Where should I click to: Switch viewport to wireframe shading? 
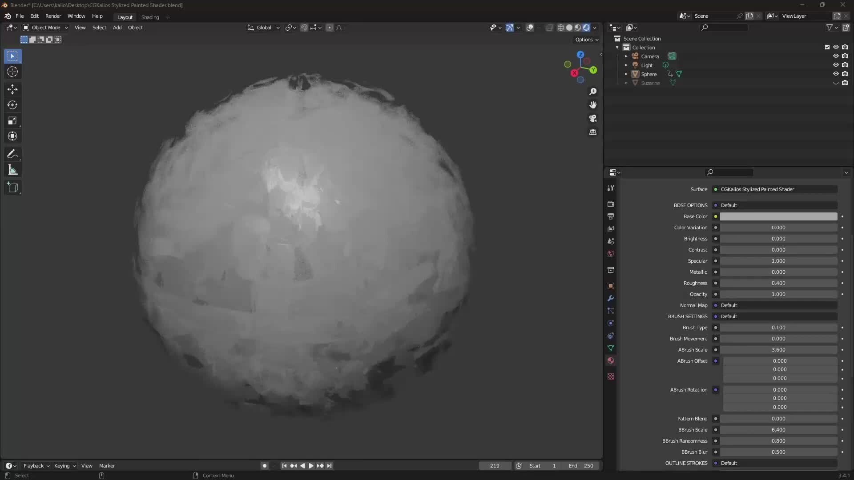561,28
